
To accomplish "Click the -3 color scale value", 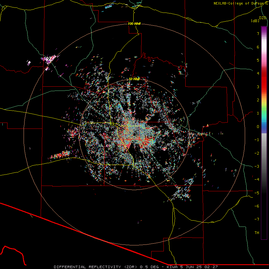I will click(257, 166).
